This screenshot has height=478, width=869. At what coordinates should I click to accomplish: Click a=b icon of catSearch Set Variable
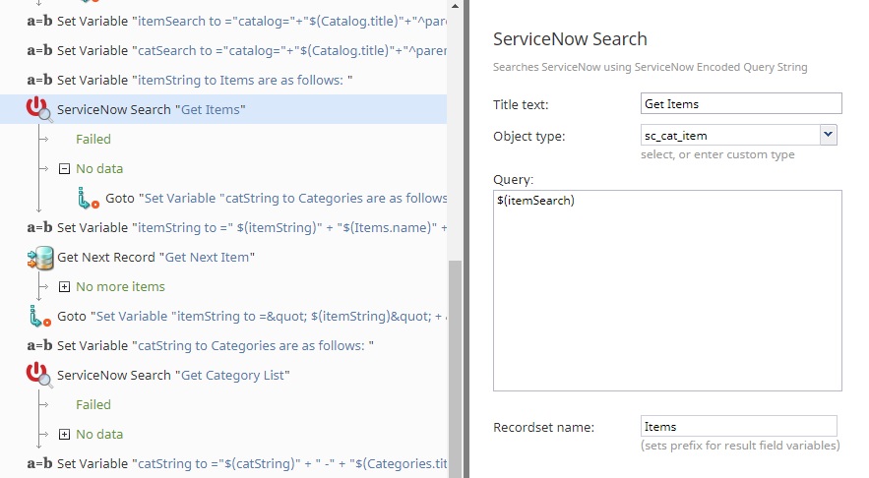(x=40, y=50)
